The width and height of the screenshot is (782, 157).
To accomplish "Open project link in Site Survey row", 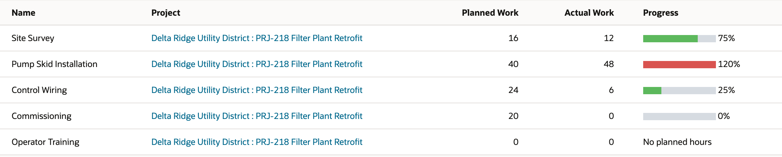I will pos(257,38).
